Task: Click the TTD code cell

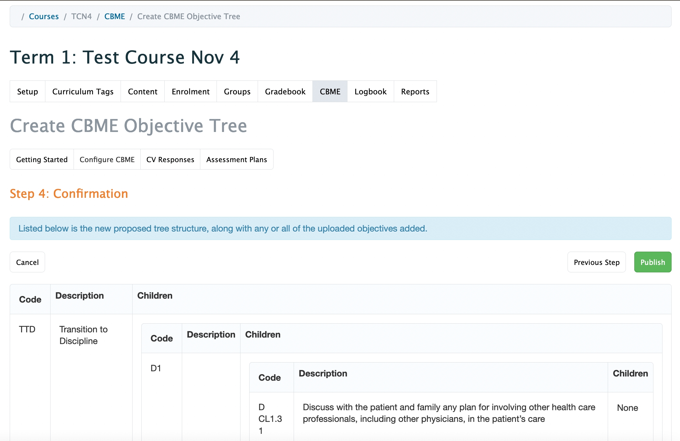Action: click(27, 329)
